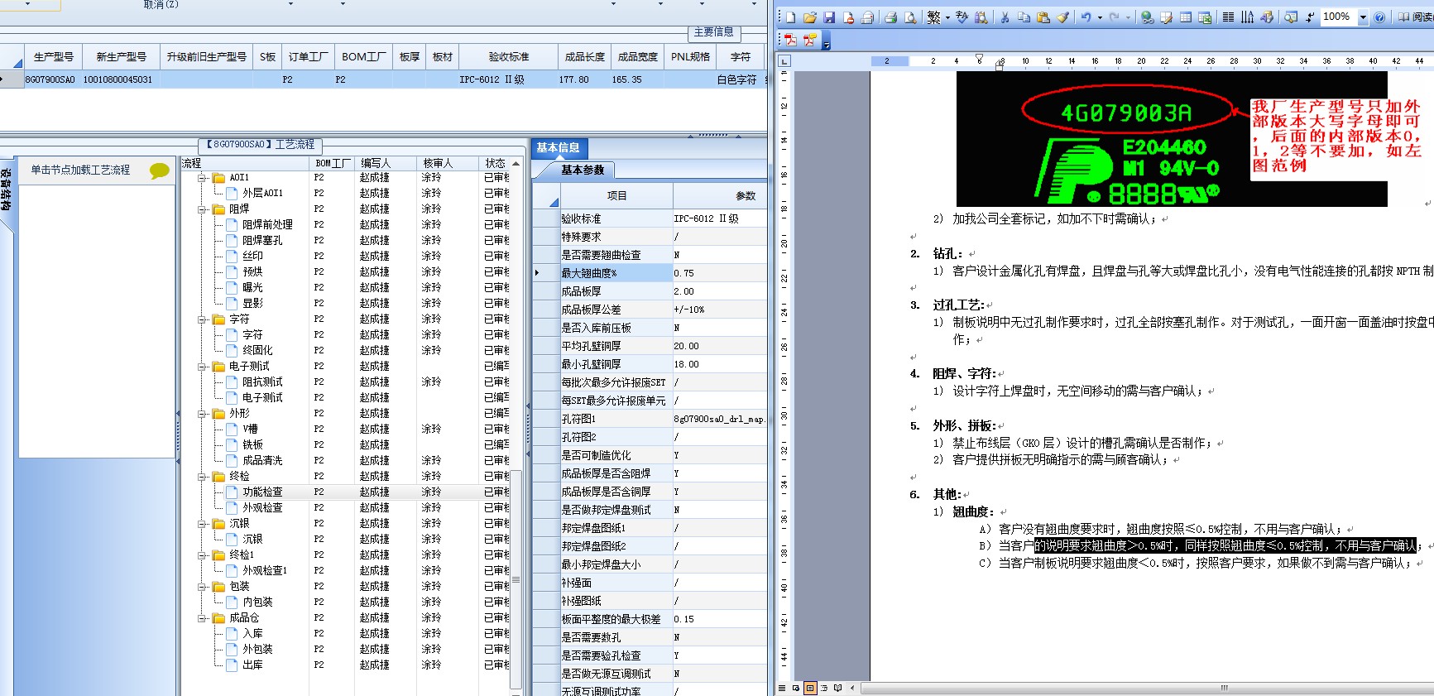This screenshot has height=696, width=1434.
Task: Click the yellow speech bubble icon in left panel
Action: pos(159,171)
